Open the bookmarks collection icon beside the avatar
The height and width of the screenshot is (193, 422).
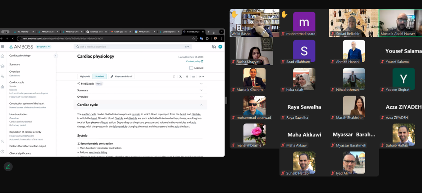point(214,47)
